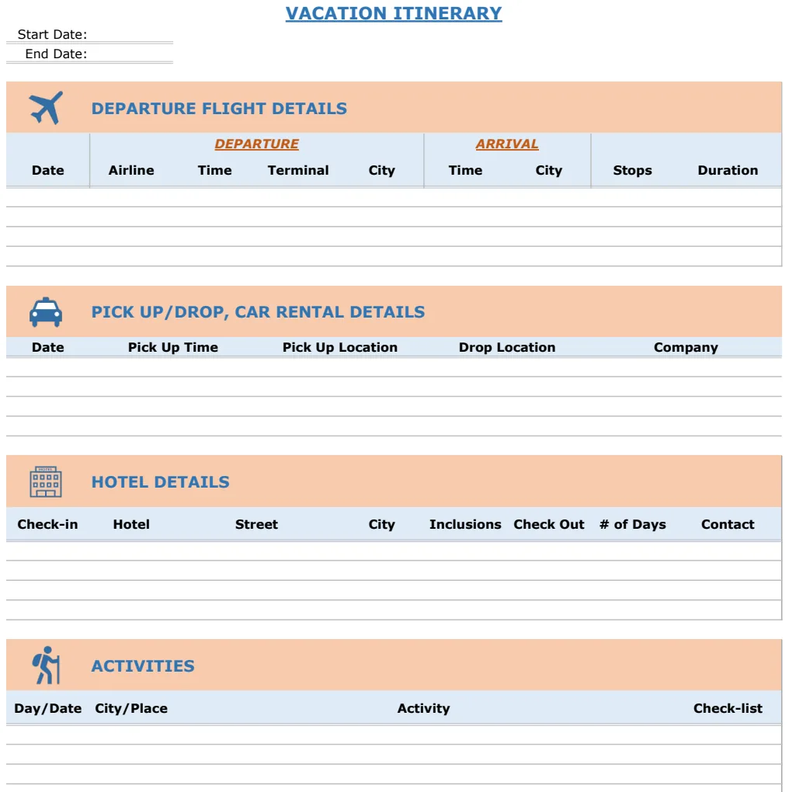Select the Date header in car rental section
Viewport: 789px width, 792px height.
tap(48, 348)
